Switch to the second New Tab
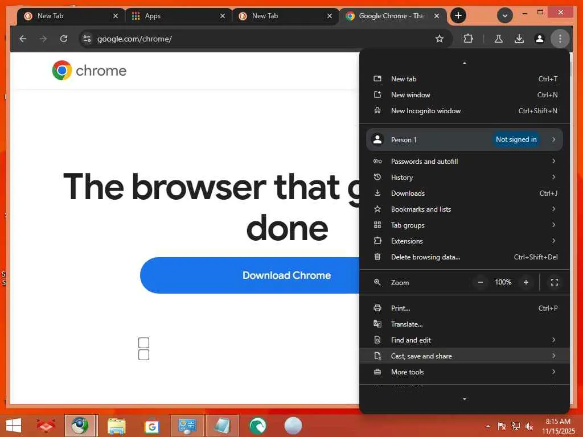This screenshot has height=437, width=583. [284, 16]
